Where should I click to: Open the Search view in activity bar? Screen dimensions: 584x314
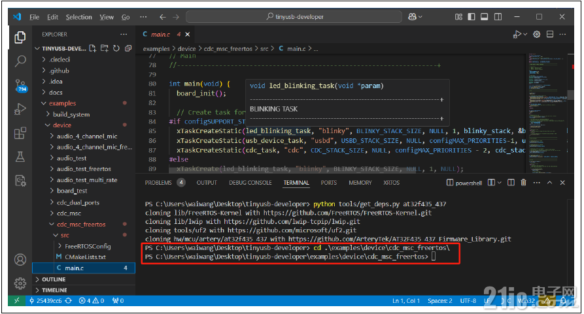tap(20, 61)
